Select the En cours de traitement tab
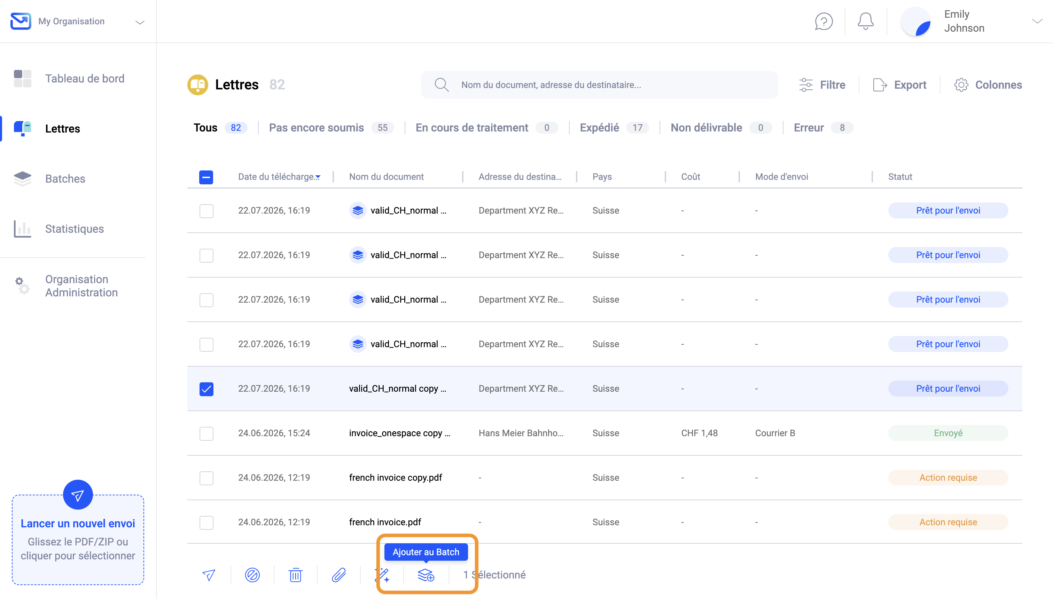The image size is (1053, 599). click(x=486, y=128)
